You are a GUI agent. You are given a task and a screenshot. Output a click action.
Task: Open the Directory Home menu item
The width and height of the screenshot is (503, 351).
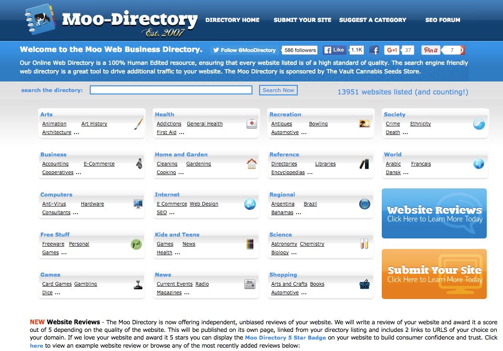click(232, 20)
